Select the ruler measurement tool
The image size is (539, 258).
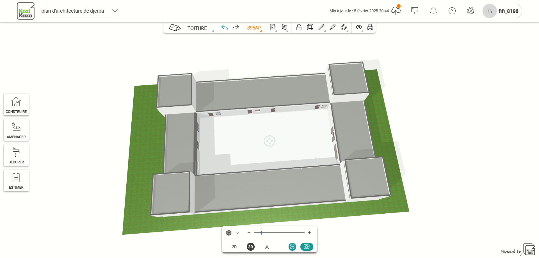[321, 27]
